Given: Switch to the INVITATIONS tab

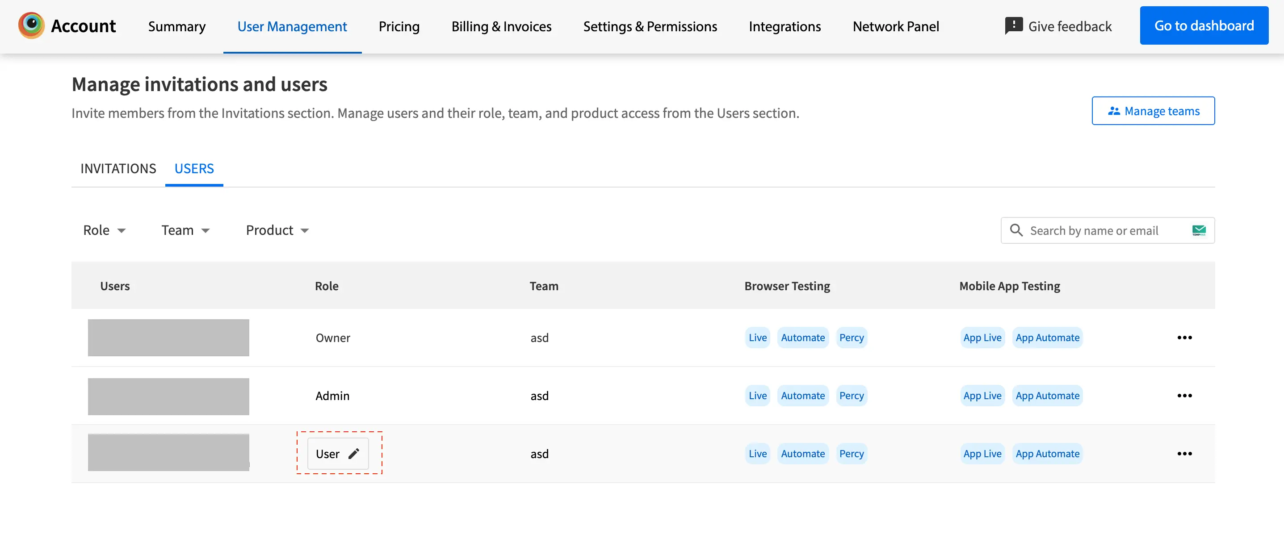Looking at the screenshot, I should 118,168.
